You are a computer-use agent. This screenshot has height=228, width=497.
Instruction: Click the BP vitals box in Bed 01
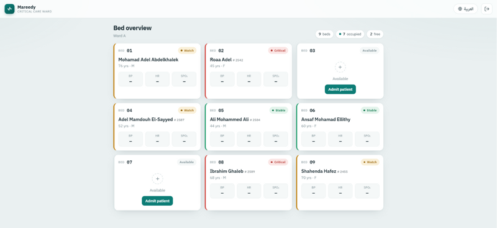pos(130,79)
